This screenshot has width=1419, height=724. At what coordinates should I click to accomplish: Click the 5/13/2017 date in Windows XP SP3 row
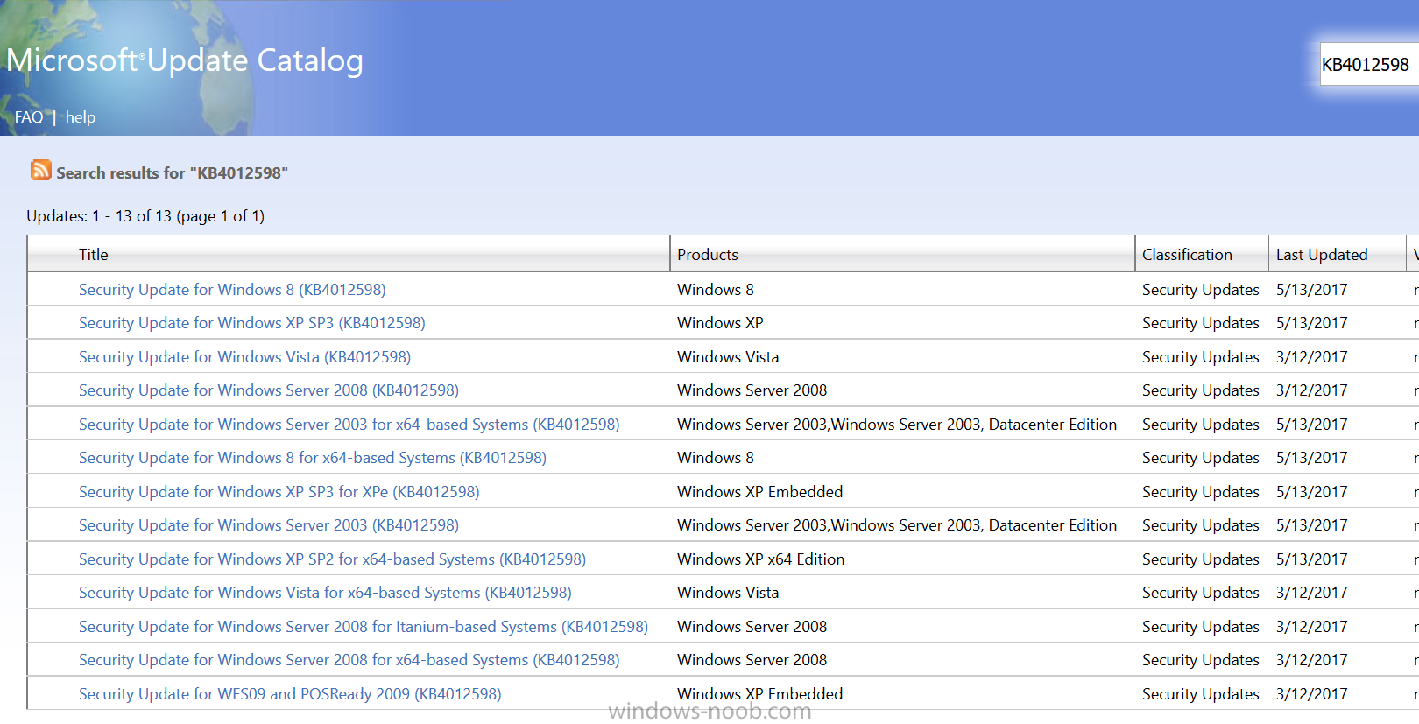coord(1311,323)
